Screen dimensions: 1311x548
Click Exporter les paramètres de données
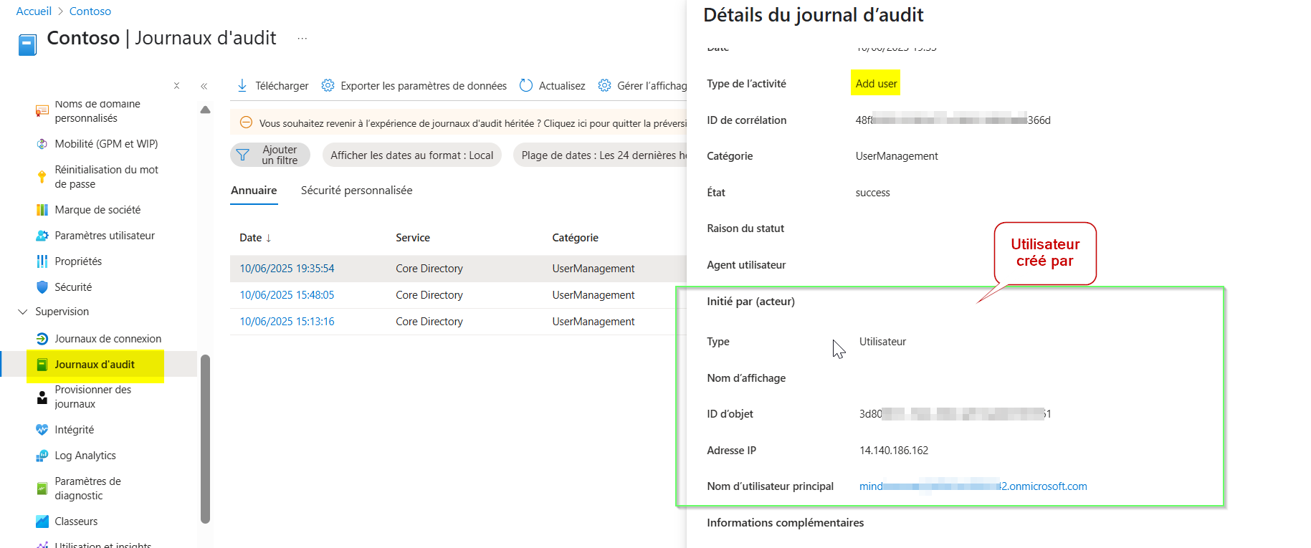tap(424, 86)
